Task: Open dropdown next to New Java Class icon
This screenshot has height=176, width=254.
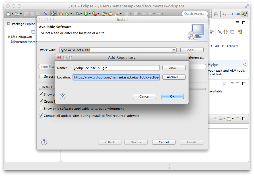Action: point(71,14)
